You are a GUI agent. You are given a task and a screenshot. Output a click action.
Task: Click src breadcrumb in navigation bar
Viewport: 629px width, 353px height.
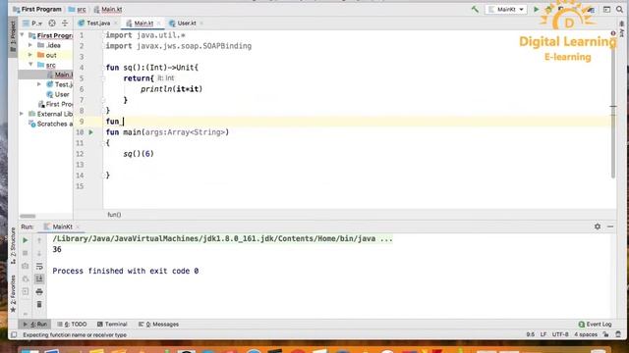tap(77, 9)
